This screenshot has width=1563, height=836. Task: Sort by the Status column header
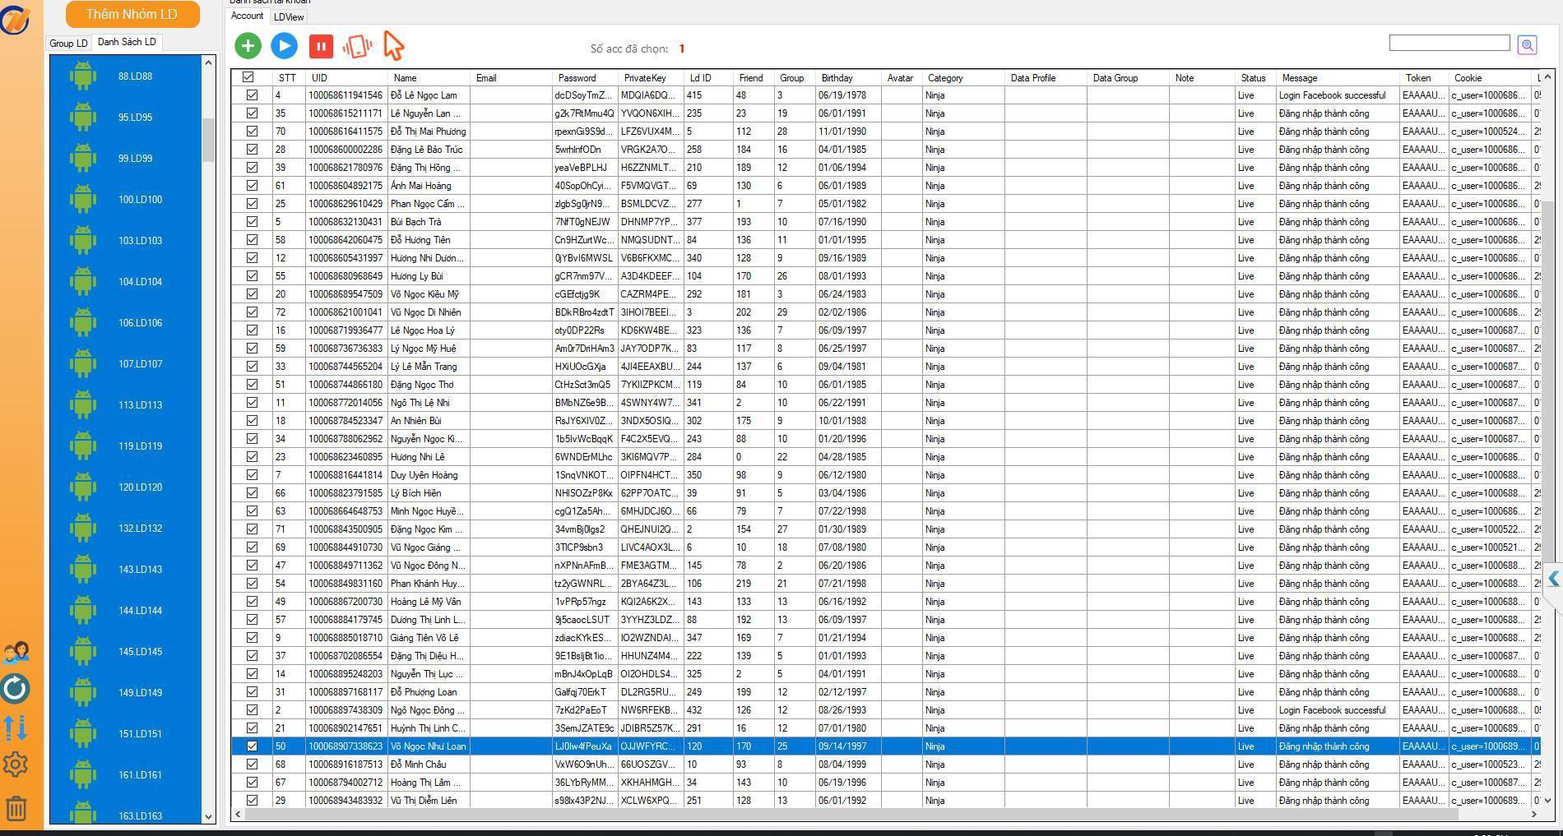(x=1255, y=78)
